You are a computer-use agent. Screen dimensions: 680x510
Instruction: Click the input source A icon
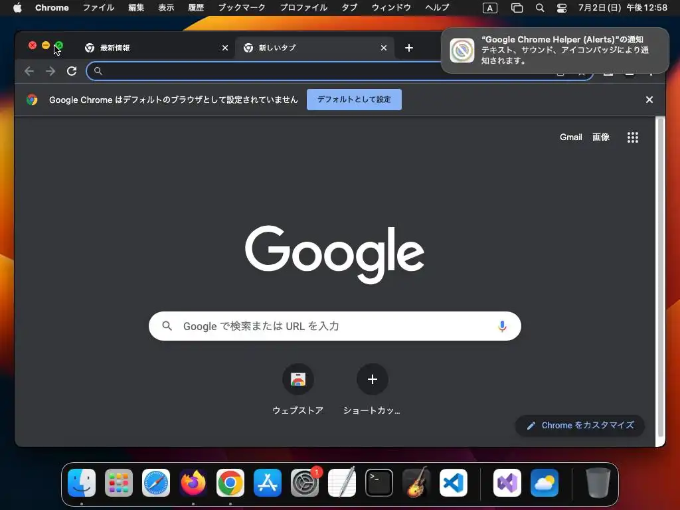click(x=489, y=8)
